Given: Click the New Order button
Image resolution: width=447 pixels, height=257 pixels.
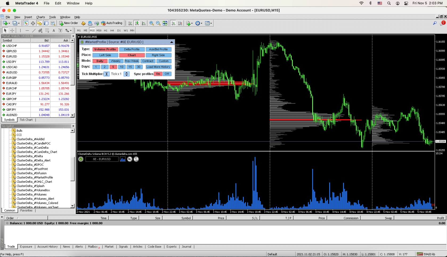Looking at the screenshot, I should click(68, 23).
